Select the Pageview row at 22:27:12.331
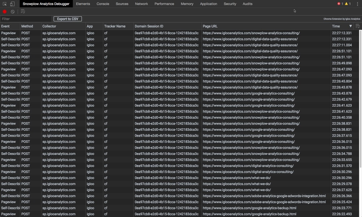 [180, 33]
